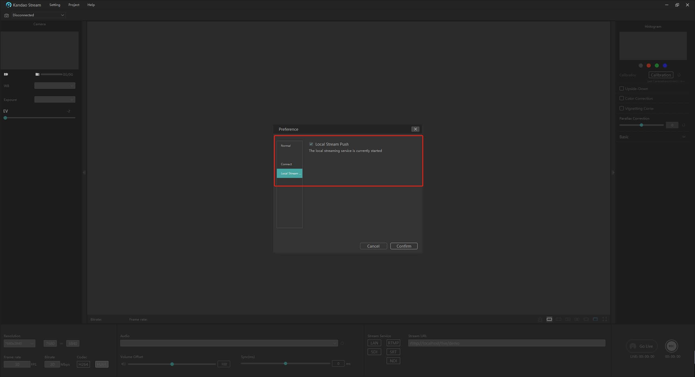Click the reset icon next to Calibration button
This screenshot has height=377, width=695.
point(679,75)
